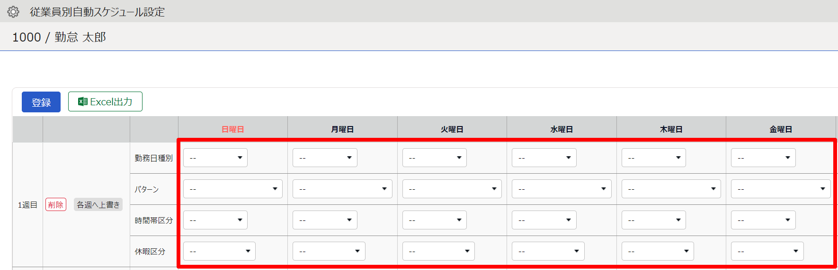Open 休暇区分 dropdown for 木曜日
The width and height of the screenshot is (838, 270).
point(658,251)
